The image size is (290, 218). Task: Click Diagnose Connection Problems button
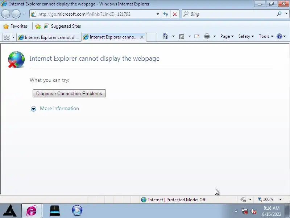coord(69,93)
